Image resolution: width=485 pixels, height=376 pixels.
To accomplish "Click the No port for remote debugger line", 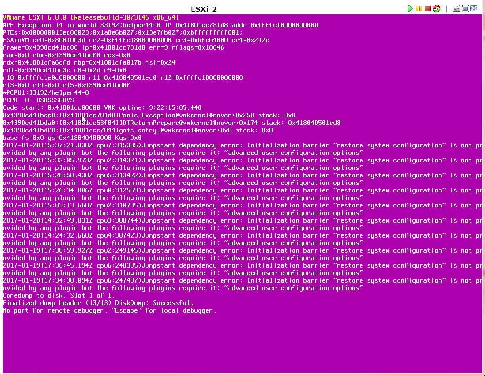I will (x=109, y=310).
